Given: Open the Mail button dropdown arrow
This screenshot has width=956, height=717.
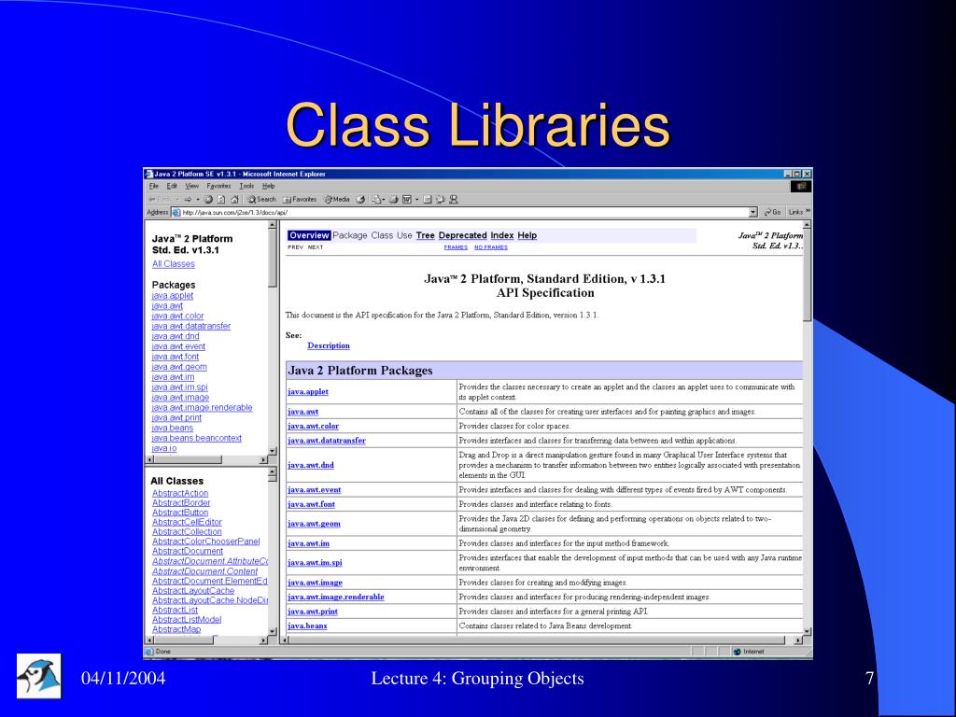Looking at the screenshot, I should pos(384,200).
